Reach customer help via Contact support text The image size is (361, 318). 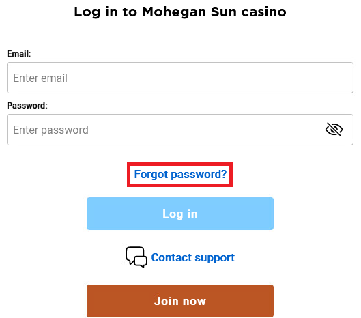point(193,257)
